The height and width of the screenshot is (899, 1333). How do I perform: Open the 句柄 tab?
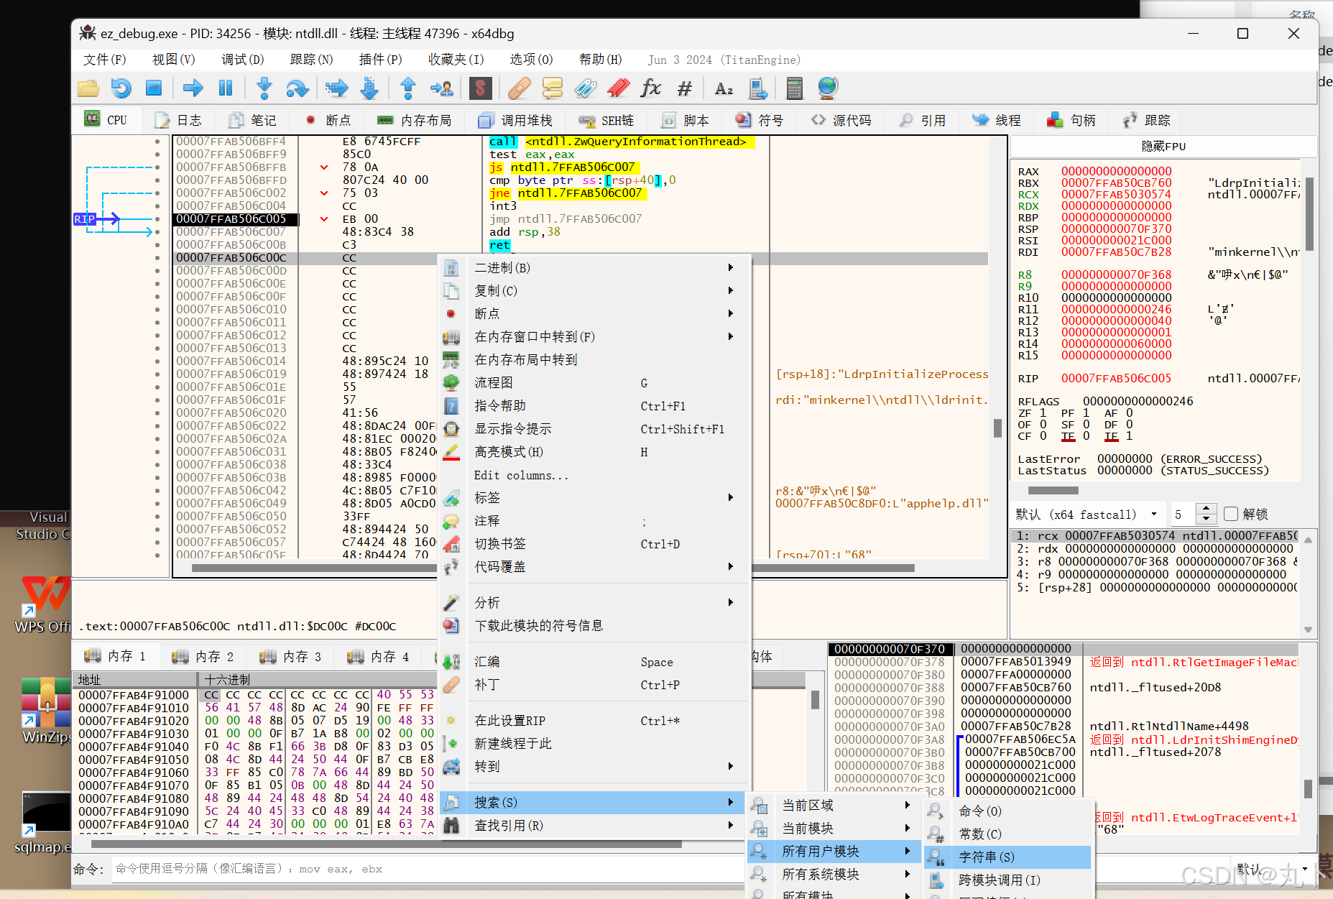click(x=1071, y=120)
